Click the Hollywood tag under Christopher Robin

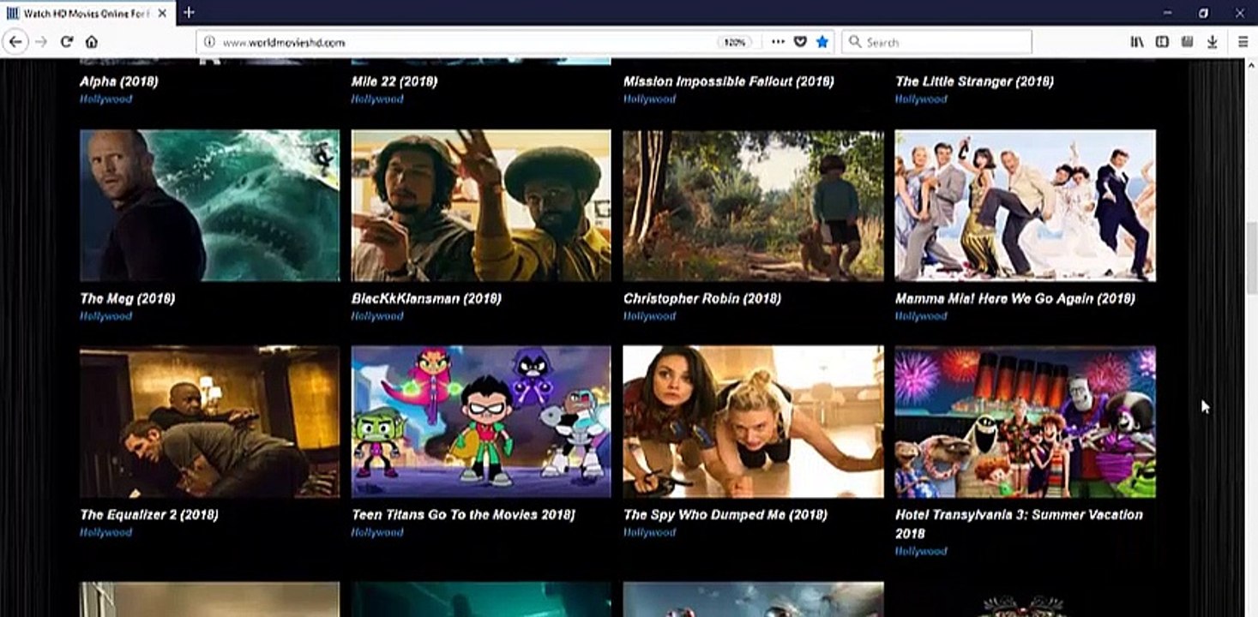(x=649, y=315)
